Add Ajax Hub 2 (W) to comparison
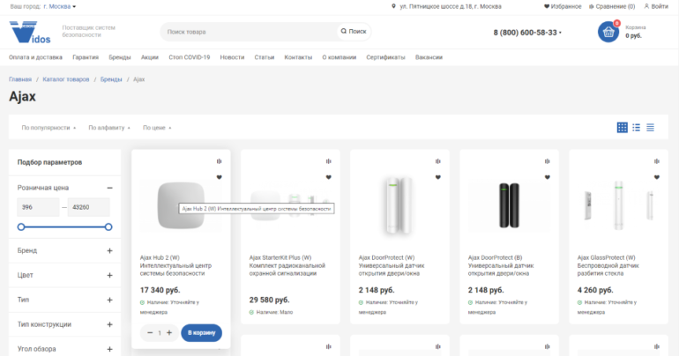This screenshot has width=679, height=356. [x=219, y=161]
